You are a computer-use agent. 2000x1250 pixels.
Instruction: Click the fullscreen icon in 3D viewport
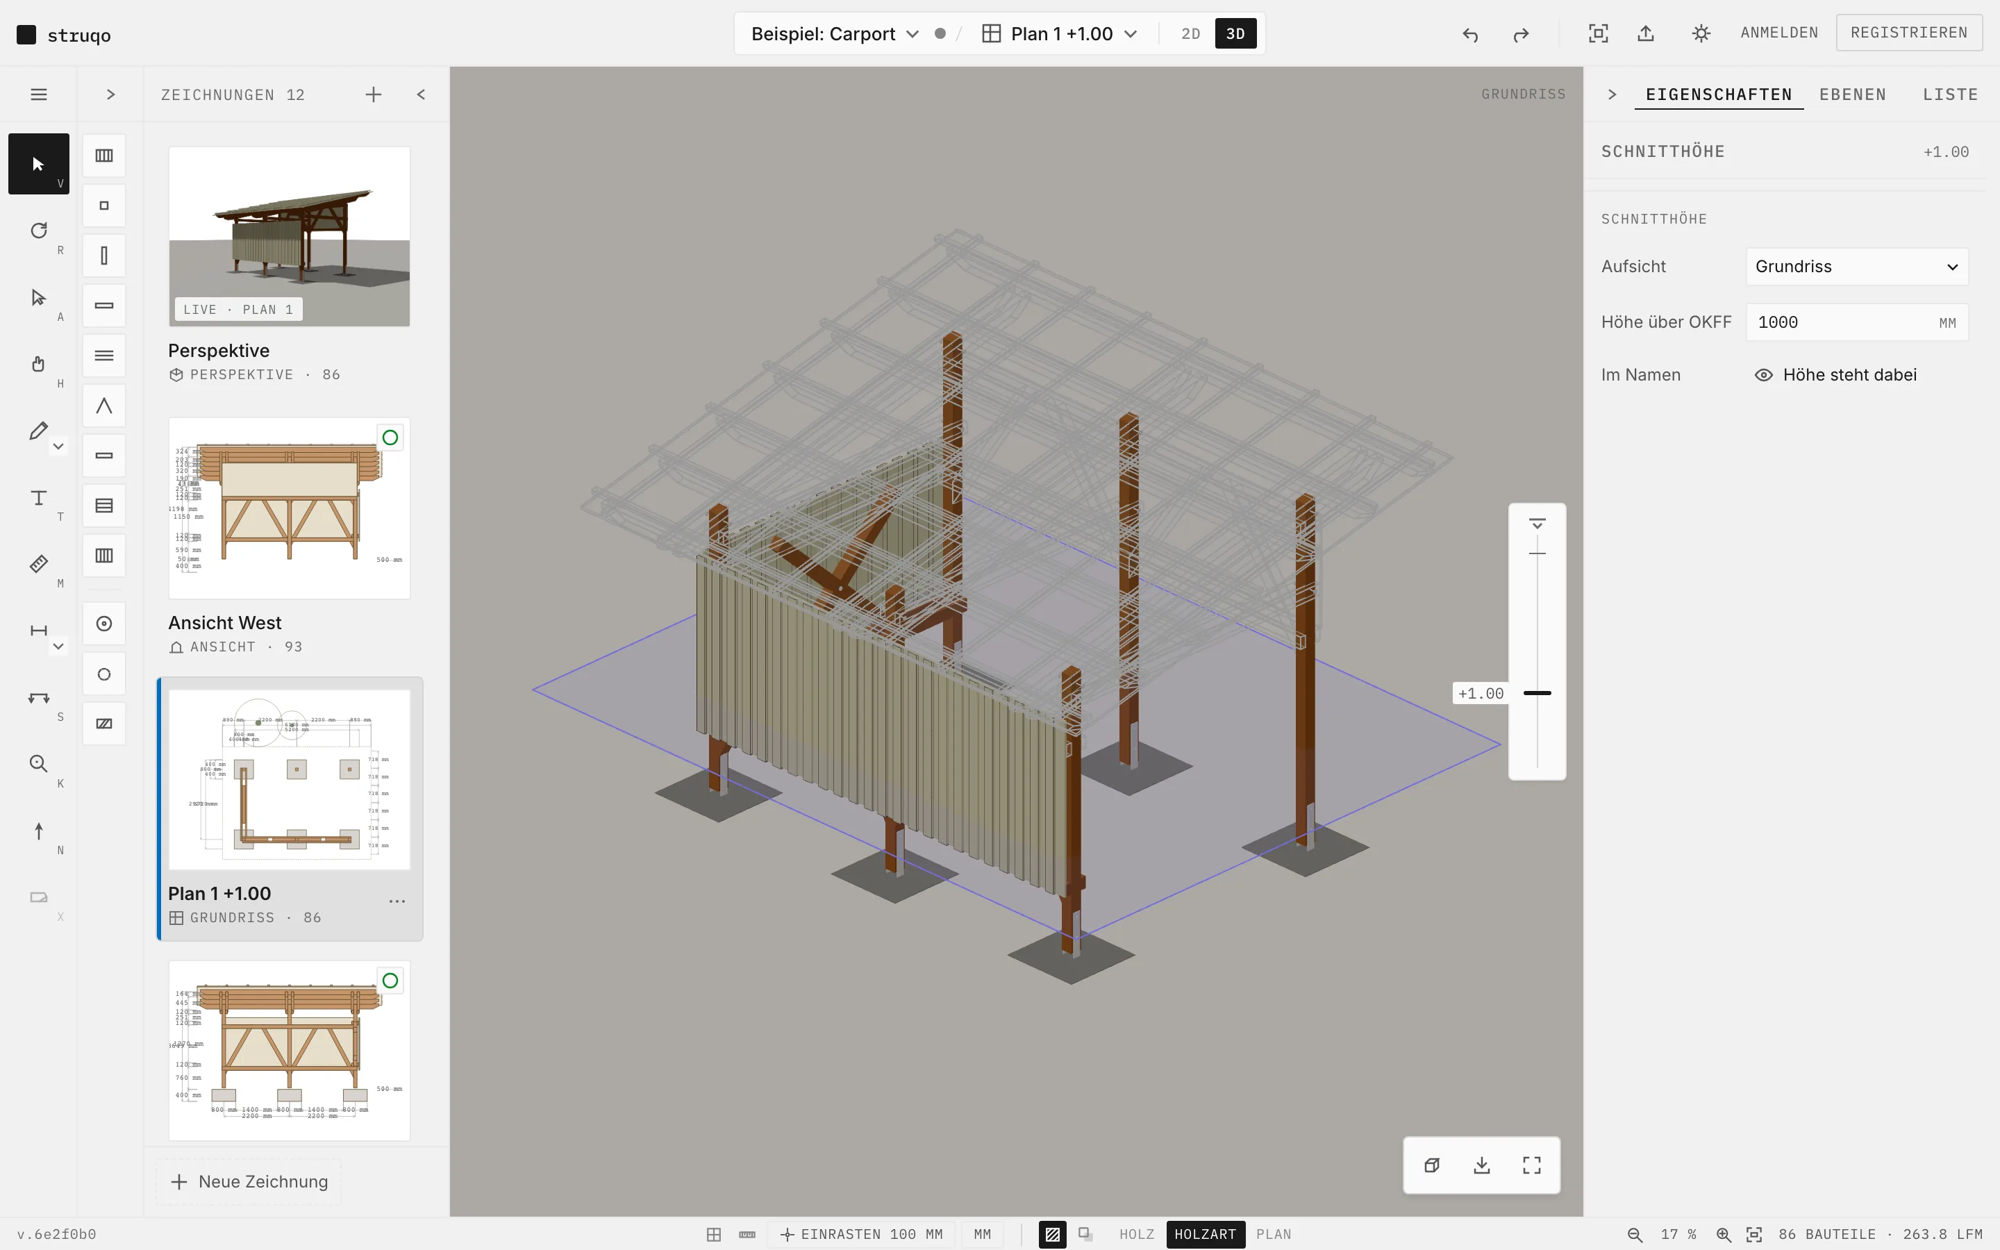1531,1165
